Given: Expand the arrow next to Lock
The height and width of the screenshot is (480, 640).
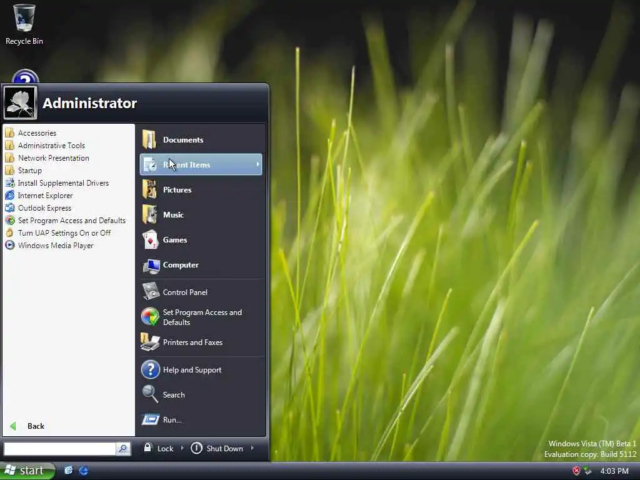Looking at the screenshot, I should (x=182, y=447).
